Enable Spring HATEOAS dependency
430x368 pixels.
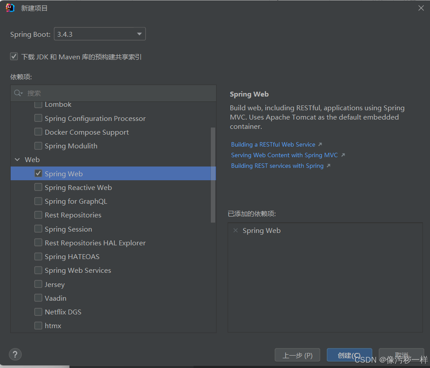(38, 256)
